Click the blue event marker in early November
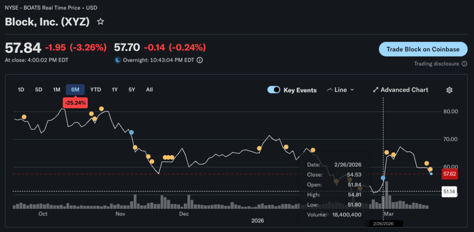 click(131, 132)
